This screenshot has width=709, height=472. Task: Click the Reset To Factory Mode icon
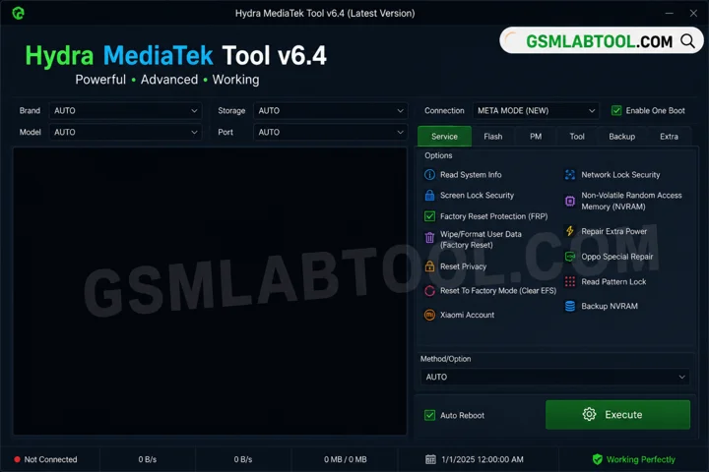click(x=429, y=290)
